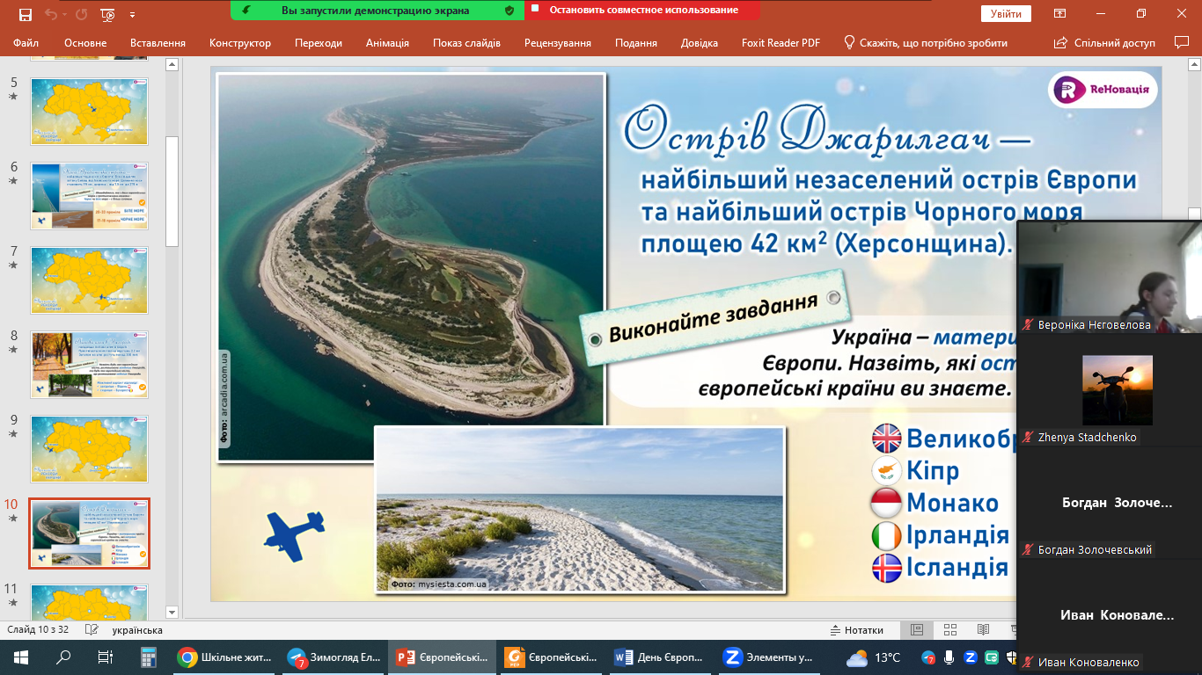Click the slide panel scroll-up arrow
Viewport: 1202px width, 675px height.
pos(172,64)
